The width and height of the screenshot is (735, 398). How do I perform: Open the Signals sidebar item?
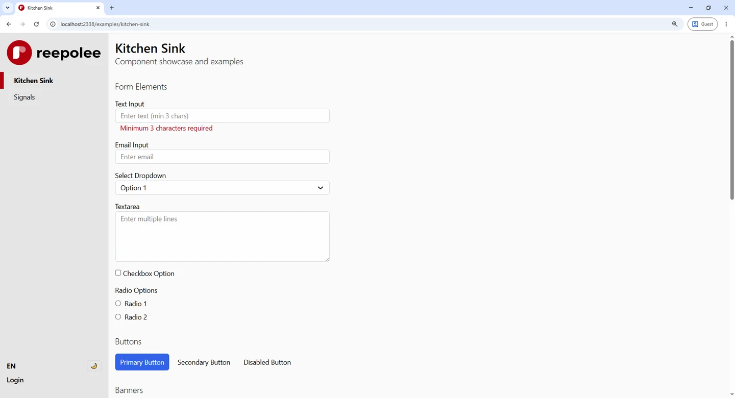click(x=24, y=97)
